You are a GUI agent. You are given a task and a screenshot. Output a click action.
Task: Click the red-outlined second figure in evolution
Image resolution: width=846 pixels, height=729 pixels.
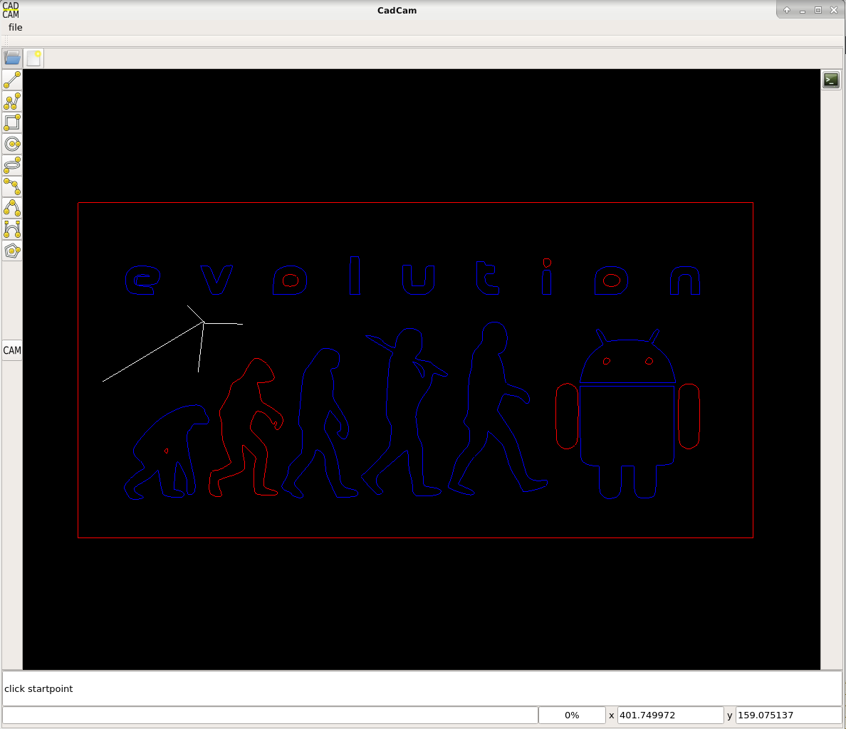246,427
